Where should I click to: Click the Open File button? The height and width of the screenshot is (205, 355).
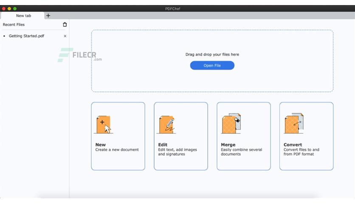(212, 66)
